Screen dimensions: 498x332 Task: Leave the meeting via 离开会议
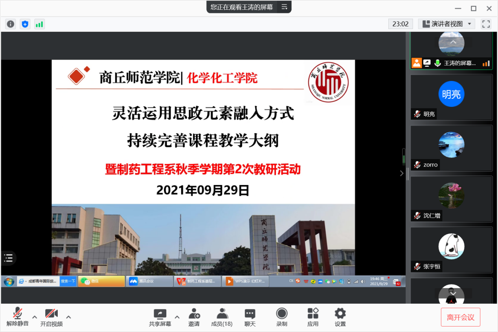click(x=460, y=317)
